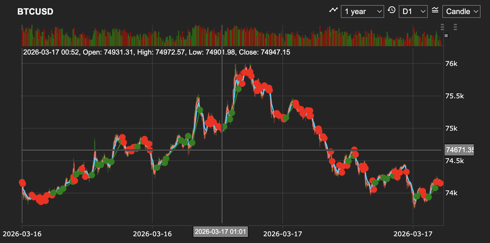The image size is (490, 243).
Task: Open the 1 year time range dropdown
Action: (x=362, y=11)
